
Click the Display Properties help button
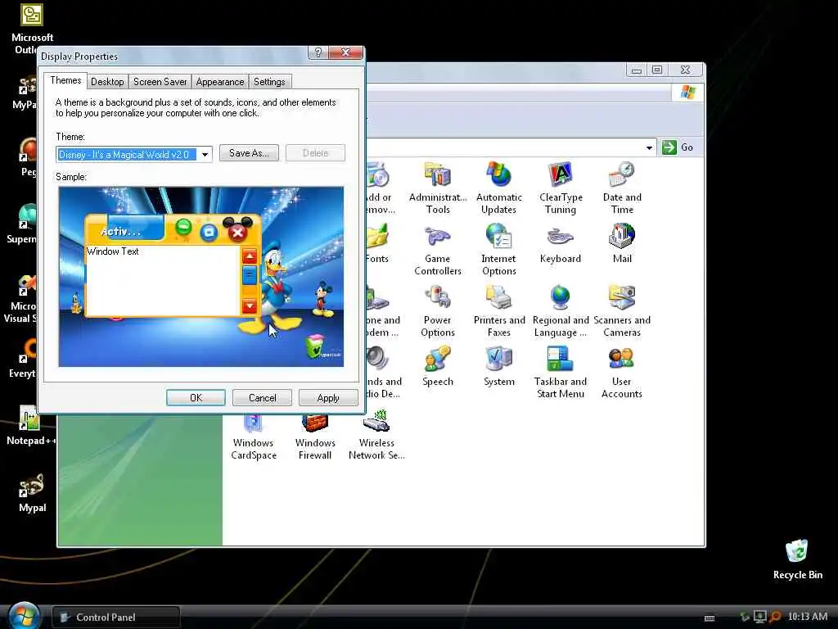318,52
